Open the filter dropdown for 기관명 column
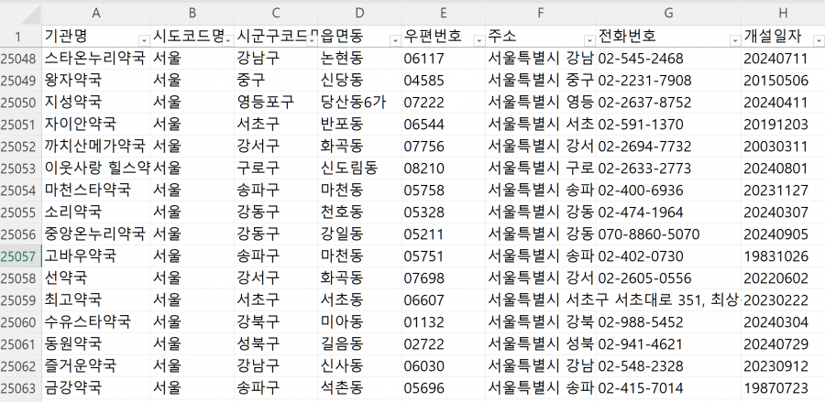This screenshot has height=402, width=825. [144, 40]
